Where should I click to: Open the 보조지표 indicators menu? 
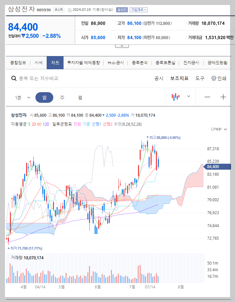click(x=179, y=78)
